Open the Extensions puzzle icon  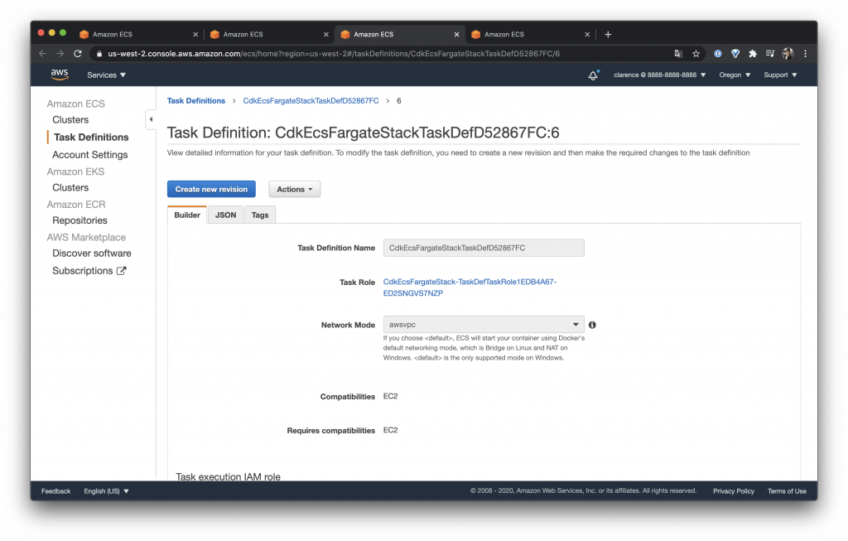coord(752,54)
